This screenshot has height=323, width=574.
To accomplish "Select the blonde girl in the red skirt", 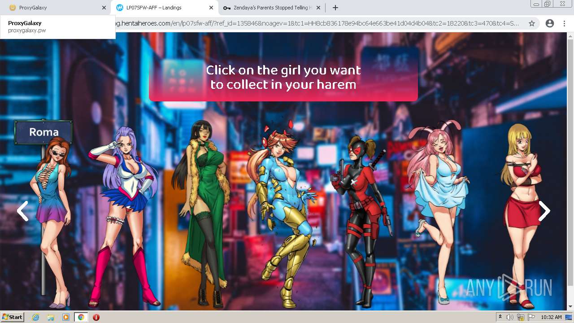I will tap(522, 215).
